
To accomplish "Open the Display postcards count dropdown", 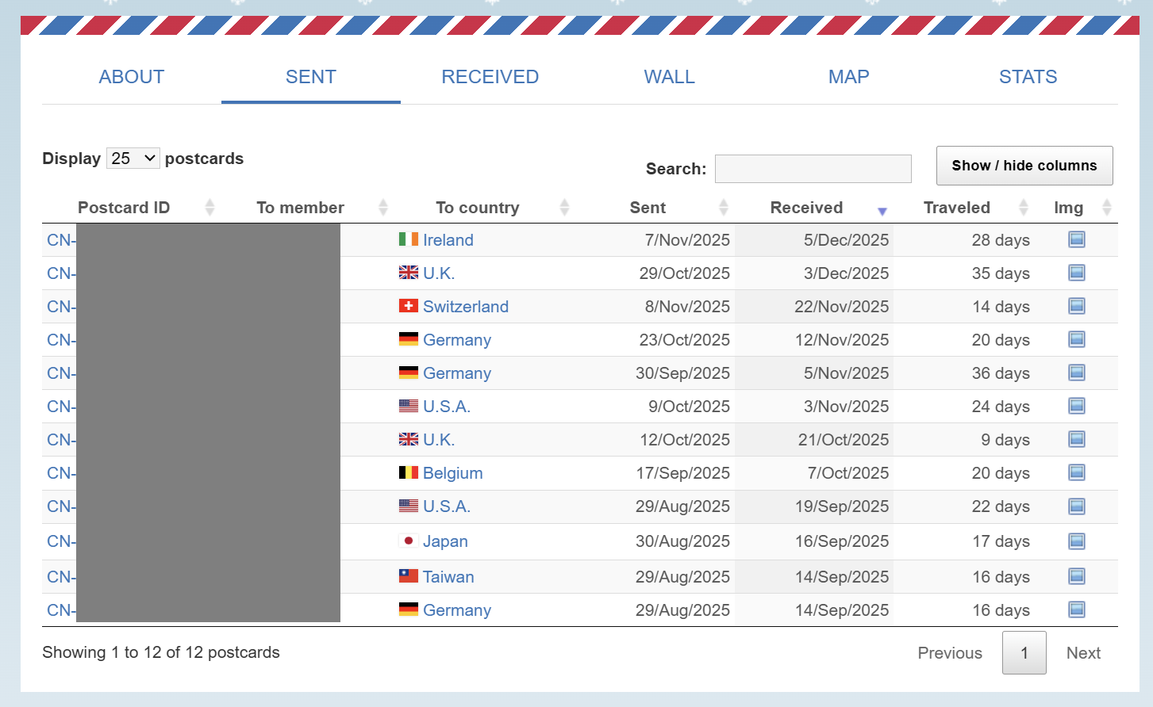I will [133, 159].
